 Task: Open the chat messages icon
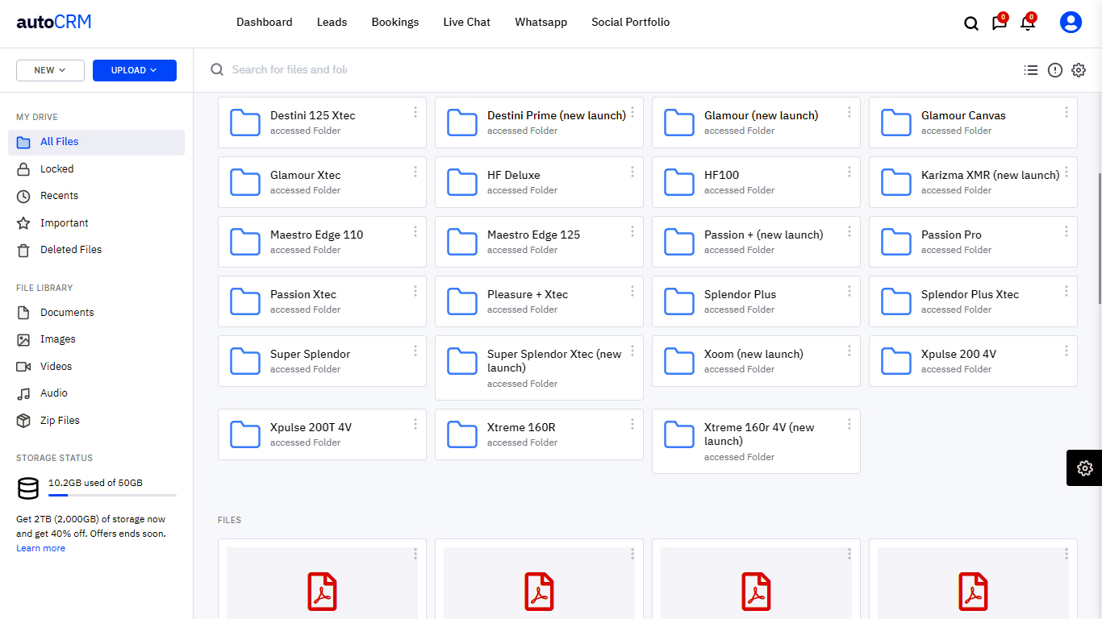999,23
